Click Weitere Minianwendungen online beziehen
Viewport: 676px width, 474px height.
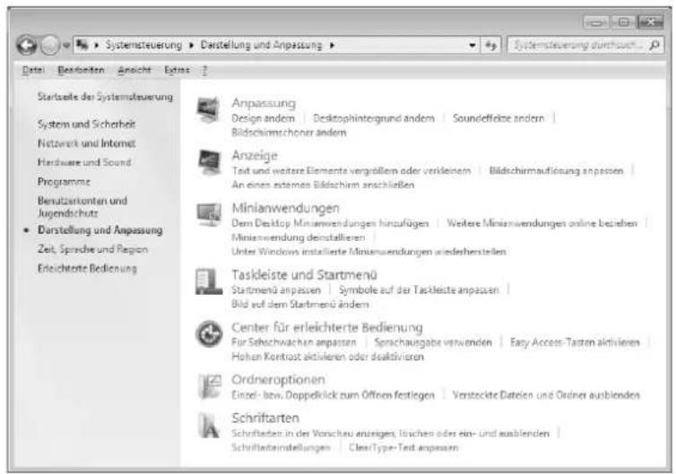[x=542, y=224]
